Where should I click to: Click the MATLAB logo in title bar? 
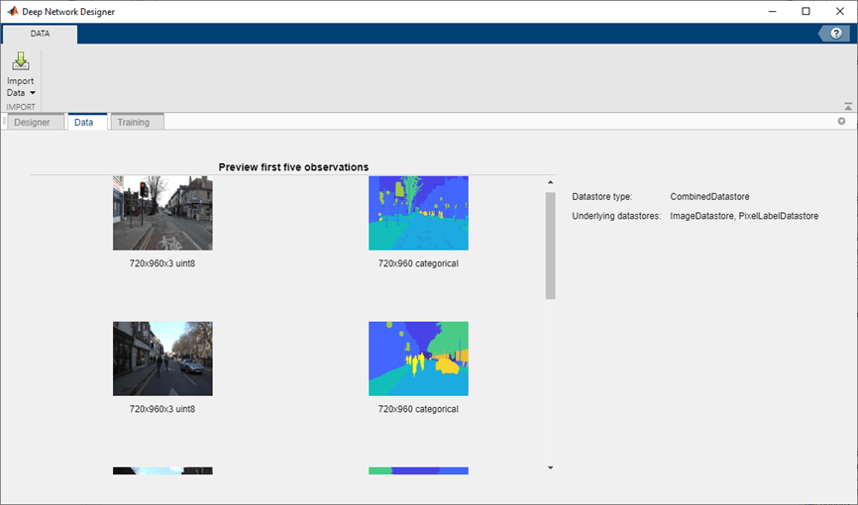(12, 12)
